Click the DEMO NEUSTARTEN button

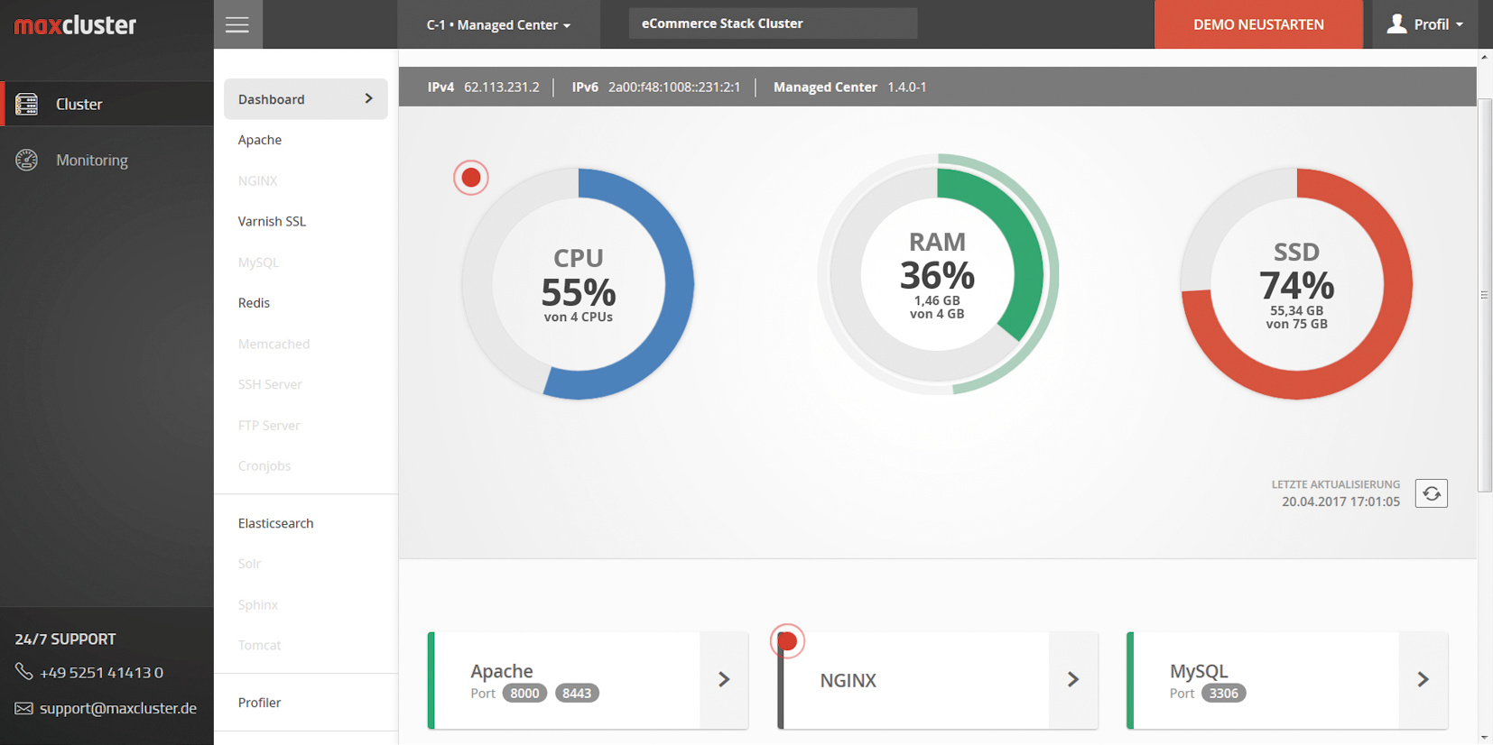point(1258,24)
